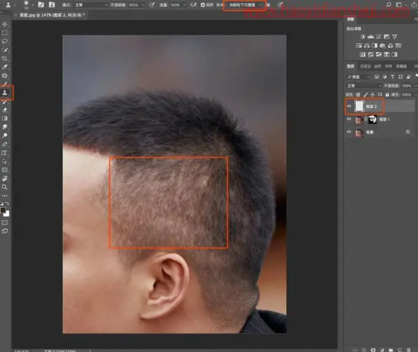This screenshot has height=352, width=418.
Task: Open the brush preset picker arrow
Action: [x=33, y=5]
